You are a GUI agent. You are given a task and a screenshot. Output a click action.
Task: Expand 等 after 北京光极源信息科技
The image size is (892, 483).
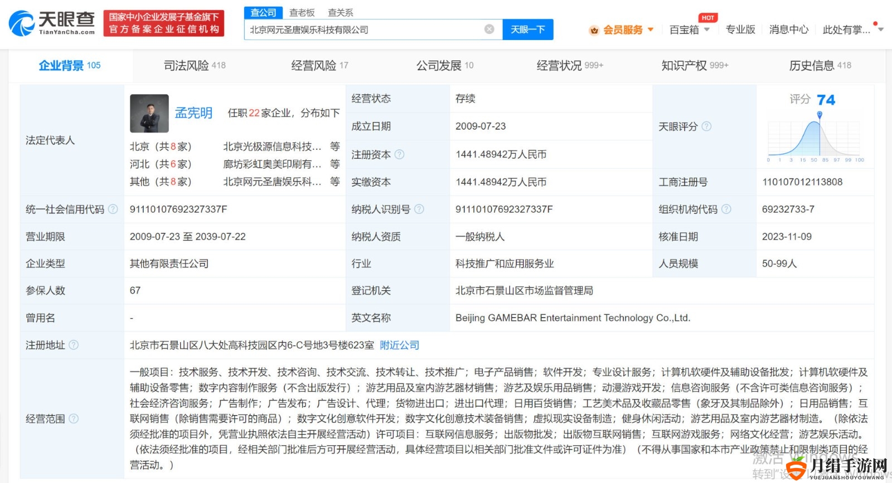[x=334, y=147]
